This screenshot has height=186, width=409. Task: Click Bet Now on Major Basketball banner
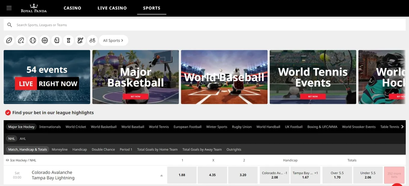click(x=136, y=96)
